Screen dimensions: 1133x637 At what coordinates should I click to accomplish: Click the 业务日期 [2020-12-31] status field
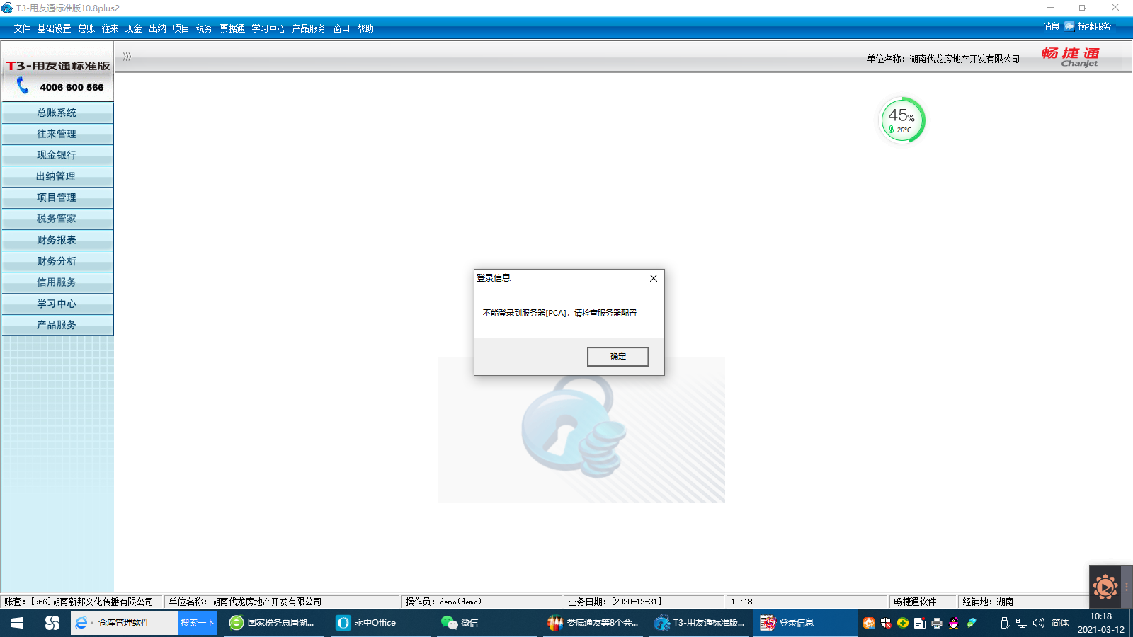pyautogui.click(x=644, y=602)
